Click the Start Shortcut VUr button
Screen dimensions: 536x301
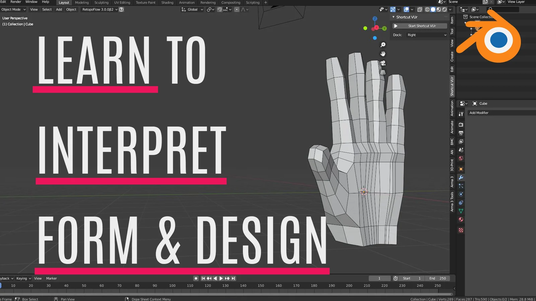coord(419,26)
